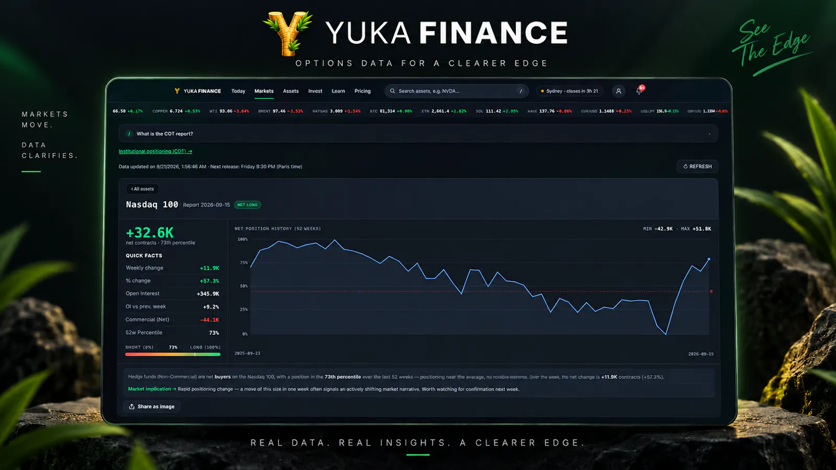836x470 pixels.
Task: Select the Markets tab
Action: [264, 91]
